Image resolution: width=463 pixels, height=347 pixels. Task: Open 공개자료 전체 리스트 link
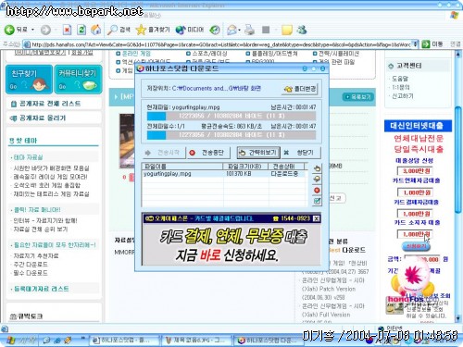[x=49, y=104]
